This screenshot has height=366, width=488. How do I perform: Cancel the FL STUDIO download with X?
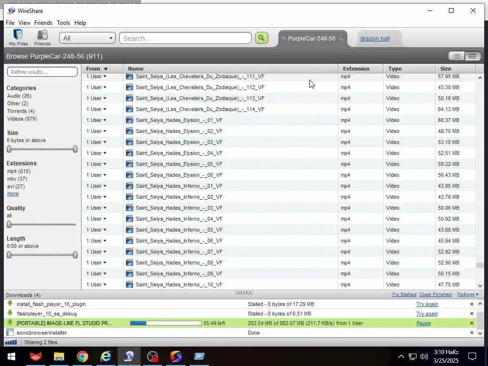click(471, 324)
